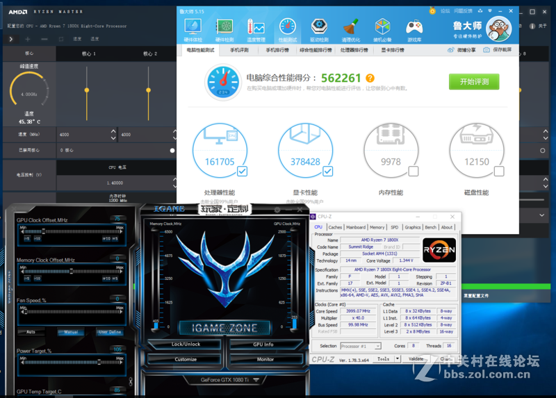This screenshot has width=556, height=398.
Task: Open the CPU-Z Tools dropdown arrow
Action: point(398,359)
